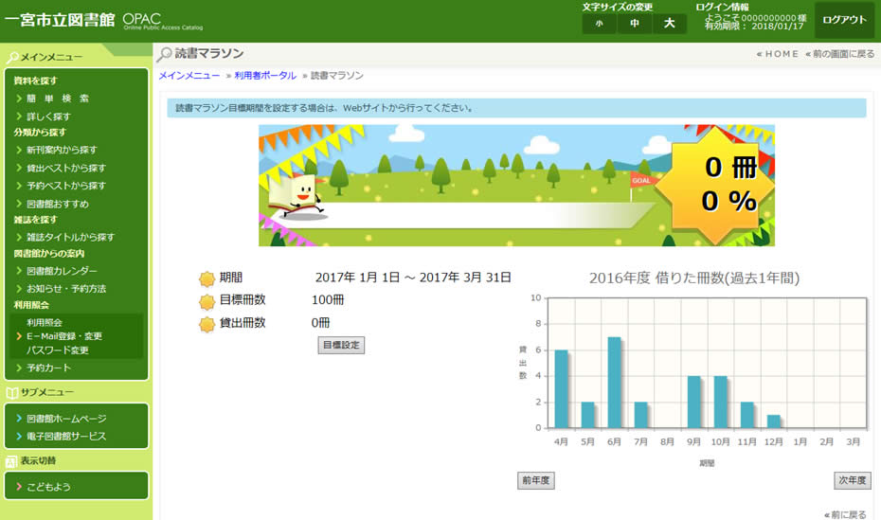
Task: Open 電子図書館サービス link
Action: pos(66,437)
